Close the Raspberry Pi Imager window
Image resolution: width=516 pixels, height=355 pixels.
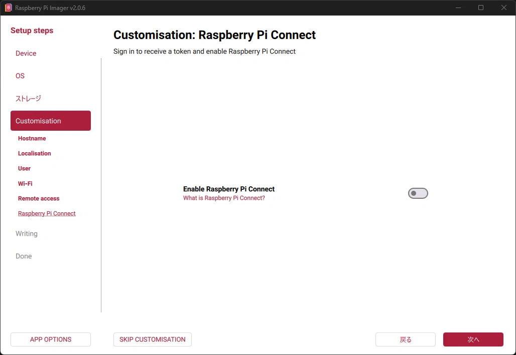(x=504, y=8)
